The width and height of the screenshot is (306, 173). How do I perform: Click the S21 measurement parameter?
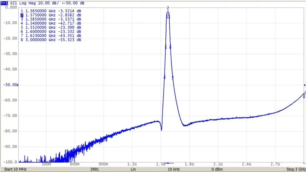point(14,3)
